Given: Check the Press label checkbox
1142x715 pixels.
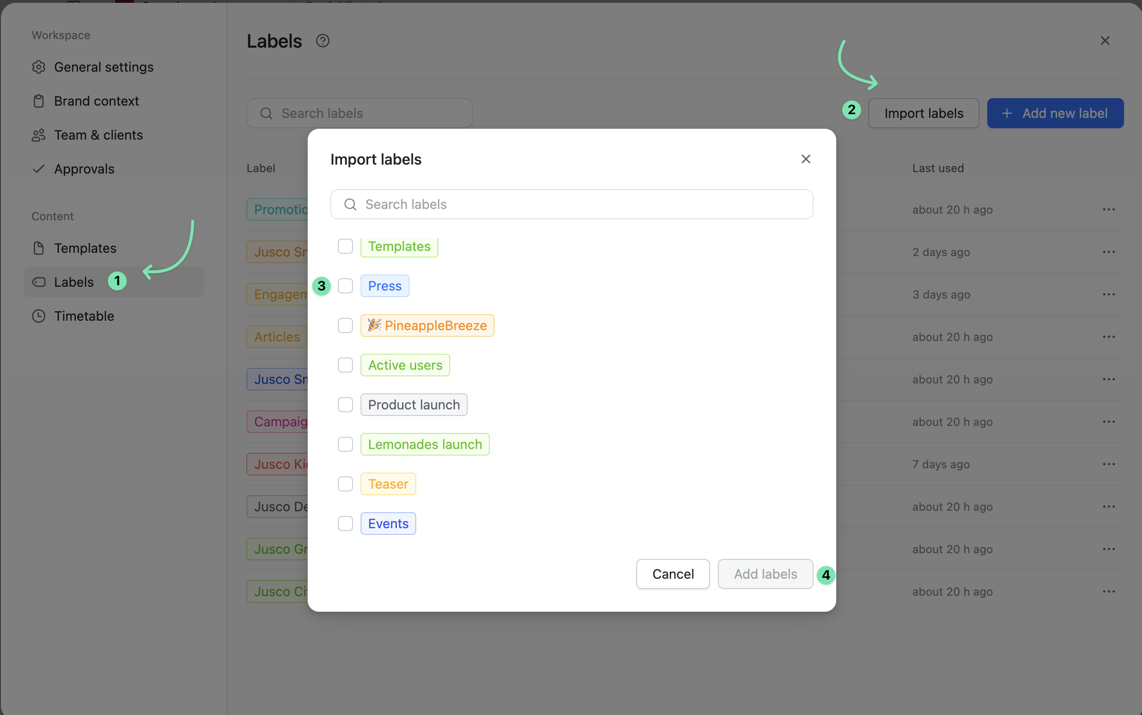Looking at the screenshot, I should (x=345, y=286).
